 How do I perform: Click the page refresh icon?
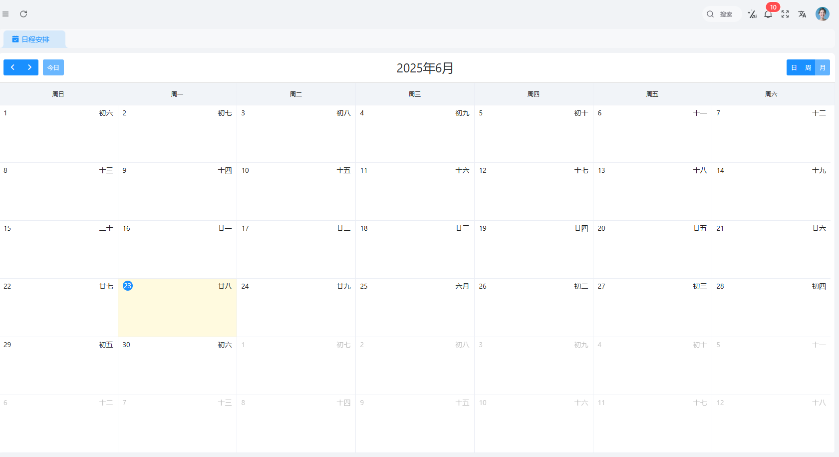pyautogui.click(x=23, y=14)
